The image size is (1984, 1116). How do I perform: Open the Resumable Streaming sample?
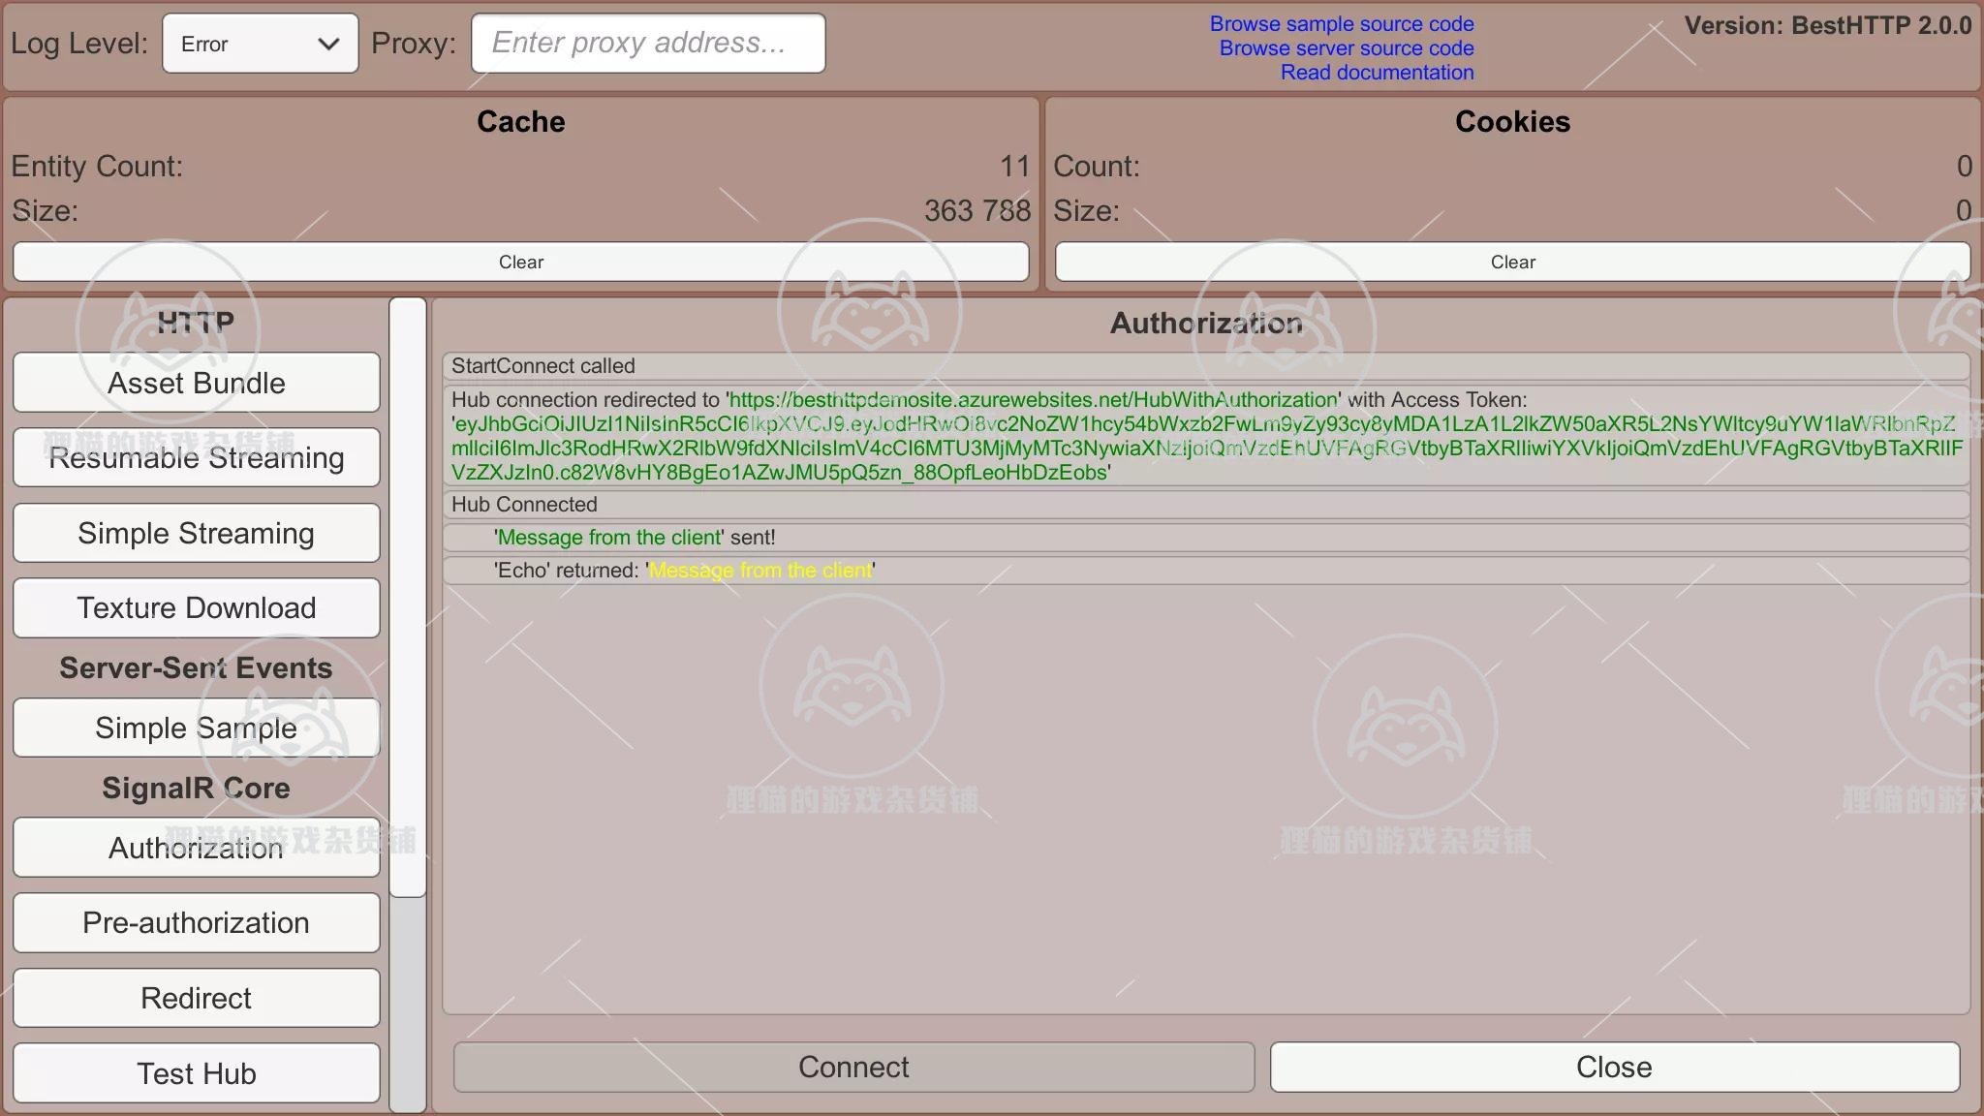point(196,457)
